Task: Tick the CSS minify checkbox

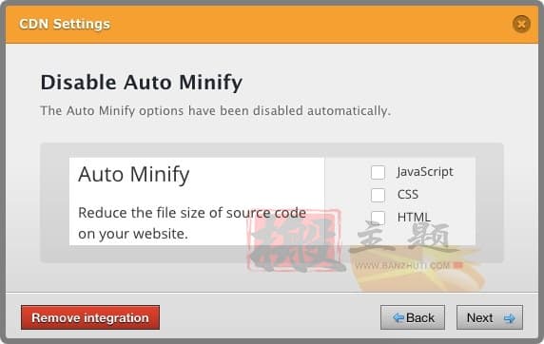Action: (378, 195)
